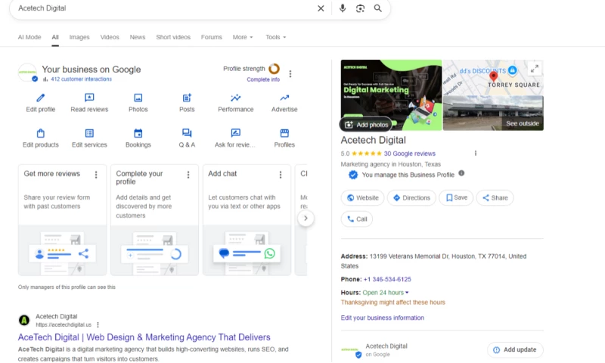Screen dimensions: 605x363
Task: Open the Performance chart icon
Action: click(236, 98)
